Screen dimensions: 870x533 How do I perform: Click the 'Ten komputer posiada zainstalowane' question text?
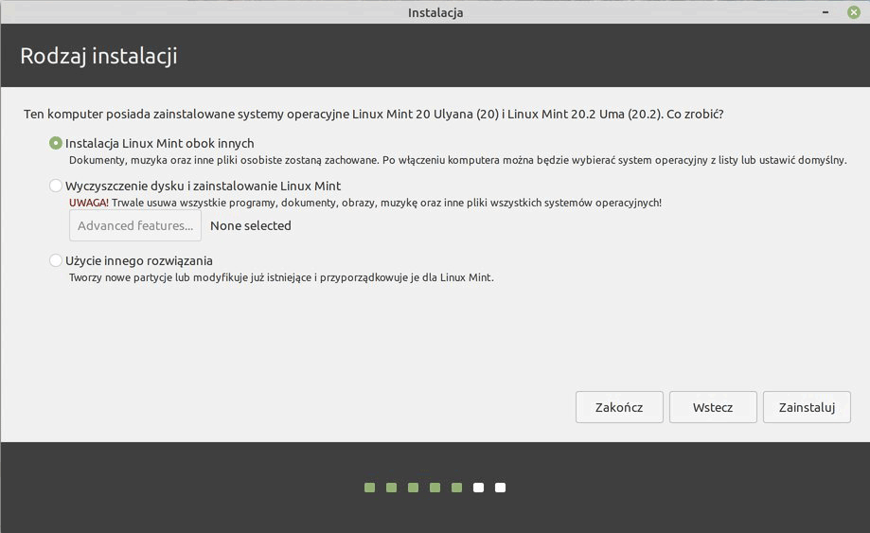[373, 115]
